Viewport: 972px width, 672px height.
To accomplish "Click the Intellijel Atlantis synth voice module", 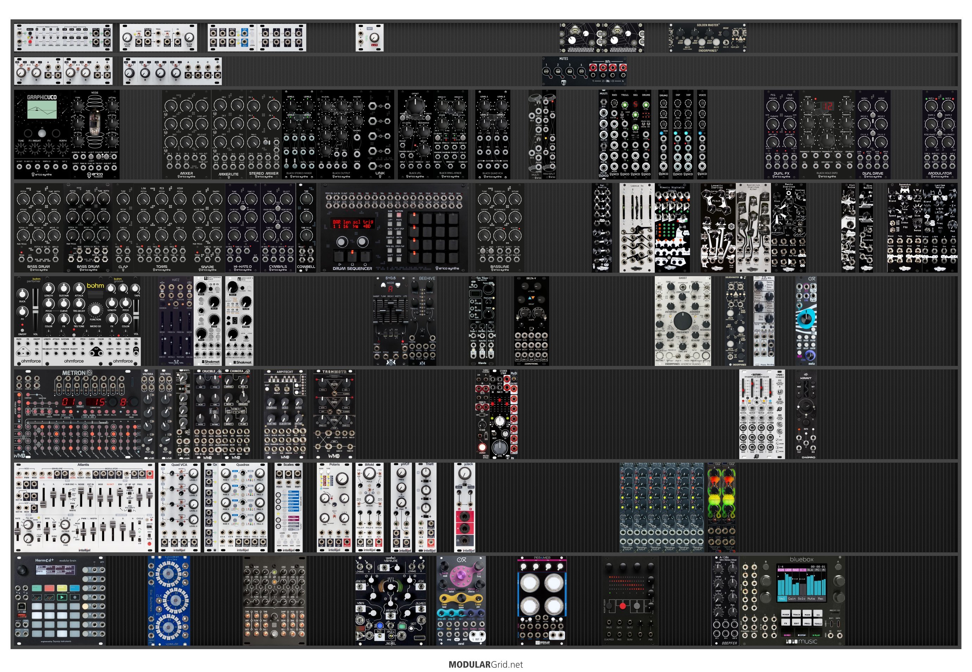I will (84, 508).
